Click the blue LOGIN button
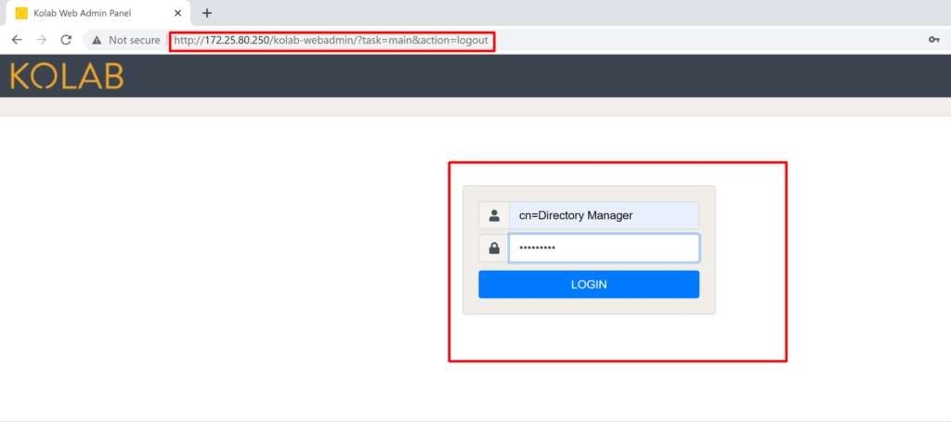The image size is (951, 422). pyautogui.click(x=589, y=285)
